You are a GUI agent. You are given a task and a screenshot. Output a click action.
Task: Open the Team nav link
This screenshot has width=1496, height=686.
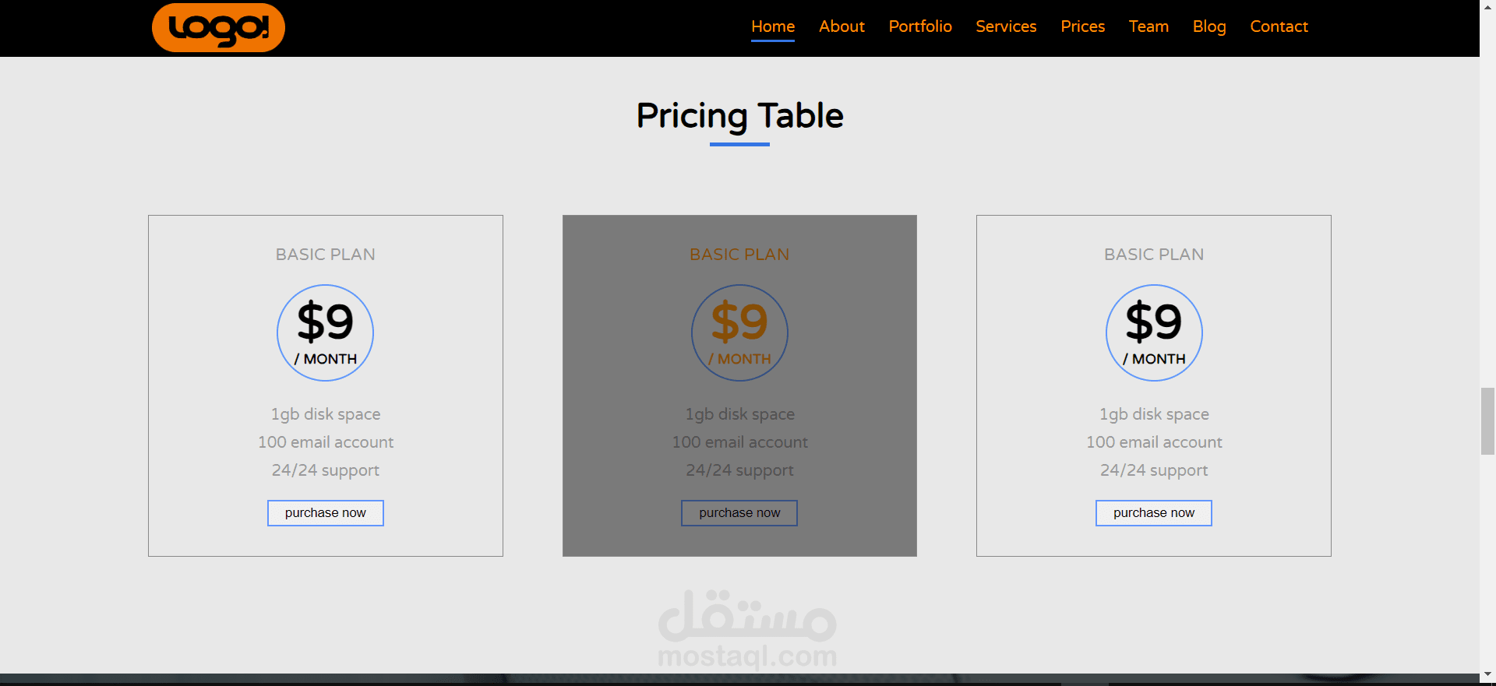(x=1148, y=26)
